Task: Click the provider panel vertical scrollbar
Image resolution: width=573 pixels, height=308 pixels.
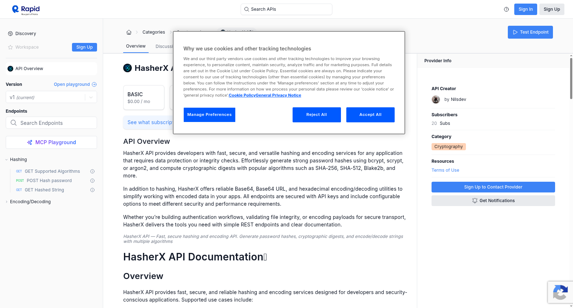Action: (571, 79)
